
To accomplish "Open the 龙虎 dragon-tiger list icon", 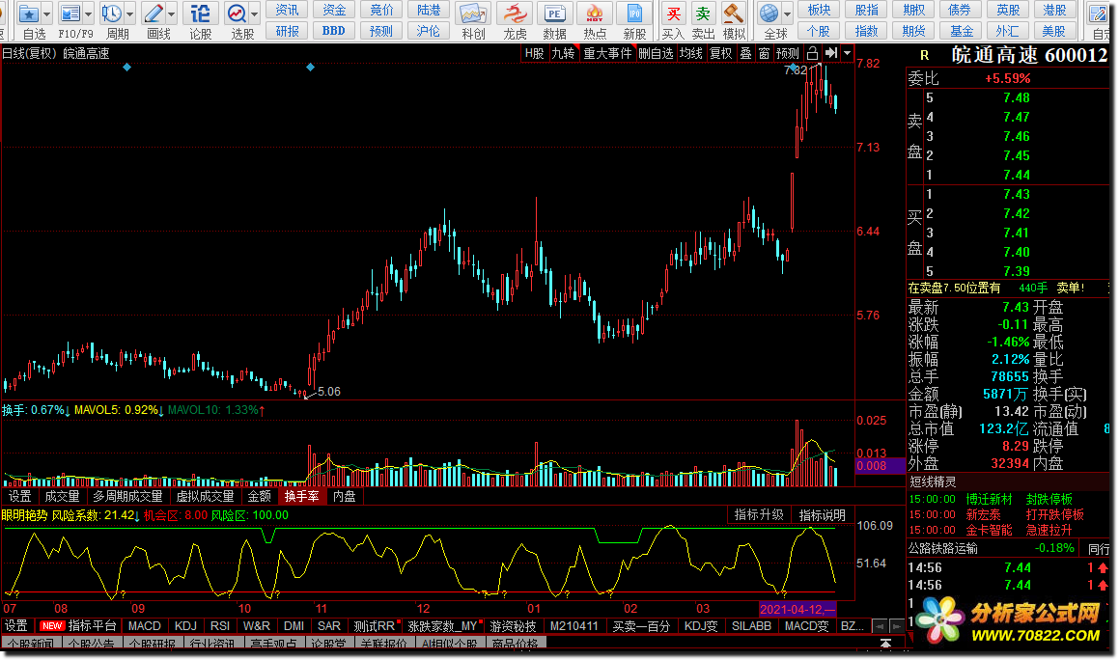I will point(515,14).
